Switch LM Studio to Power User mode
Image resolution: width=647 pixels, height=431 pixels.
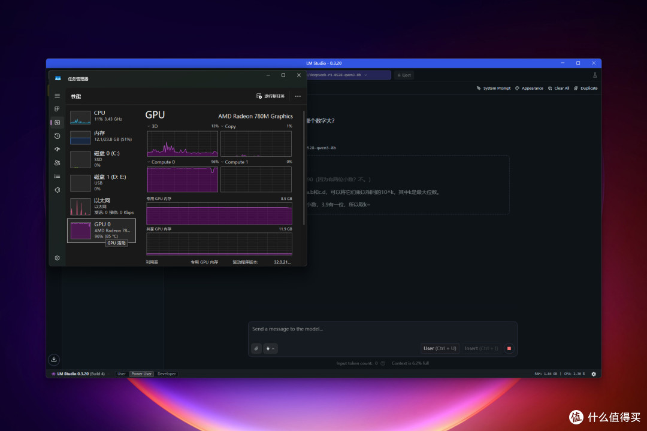141,374
